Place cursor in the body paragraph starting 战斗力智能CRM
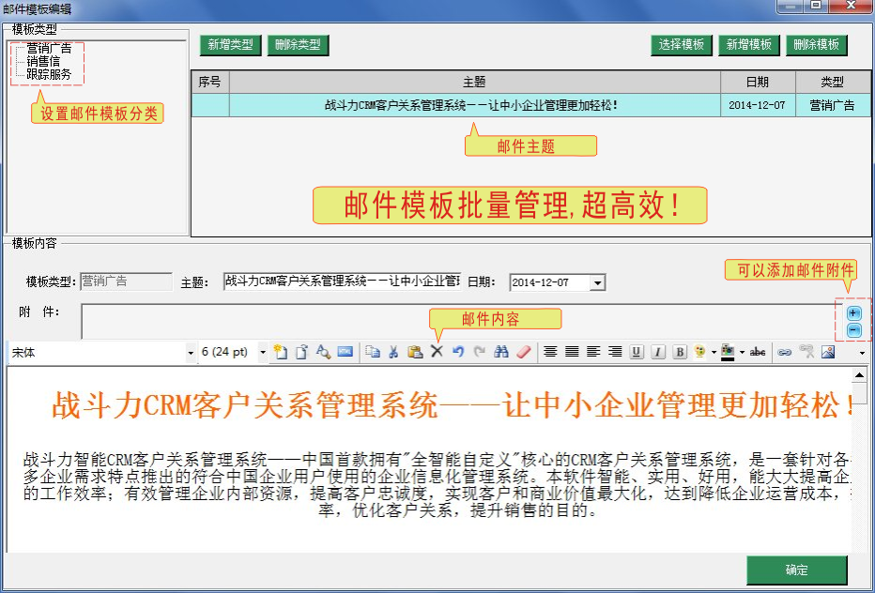Image resolution: width=875 pixels, height=593 pixels. click(437, 485)
